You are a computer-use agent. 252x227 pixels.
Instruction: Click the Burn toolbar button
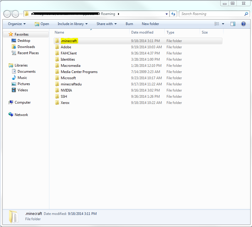click(x=129, y=24)
